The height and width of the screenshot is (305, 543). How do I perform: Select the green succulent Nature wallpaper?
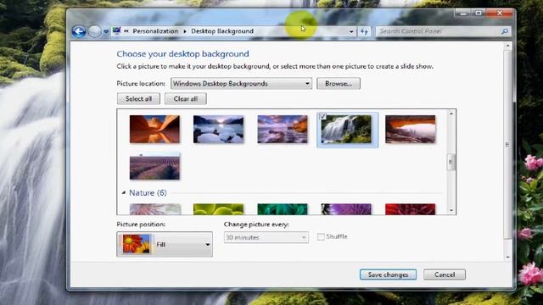(219, 209)
